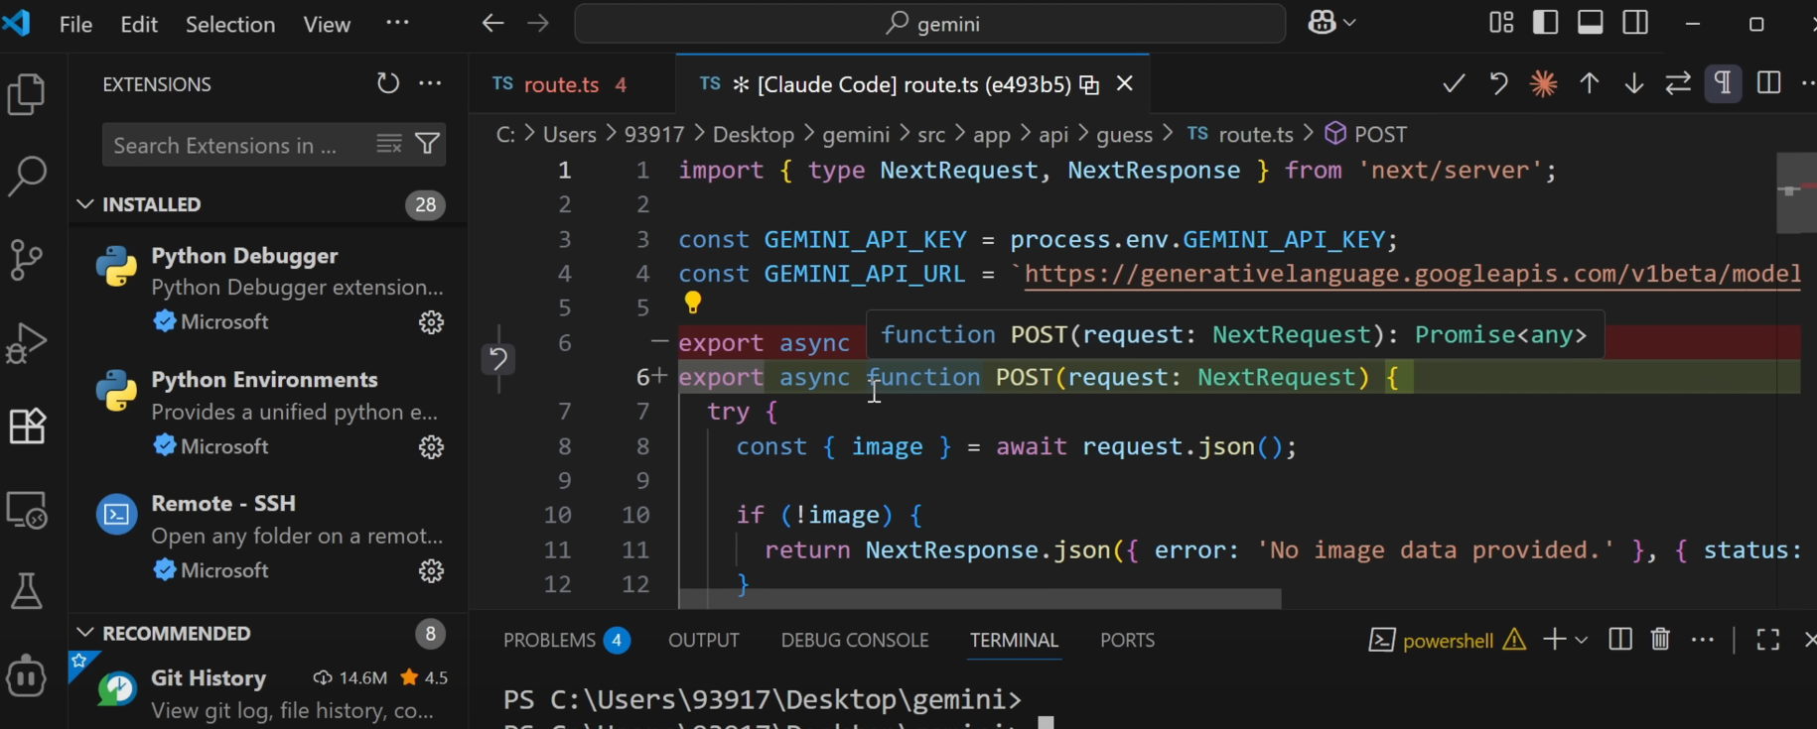Open the new terminal launch profile dropdown
This screenshot has width=1817, height=729.
(1582, 641)
